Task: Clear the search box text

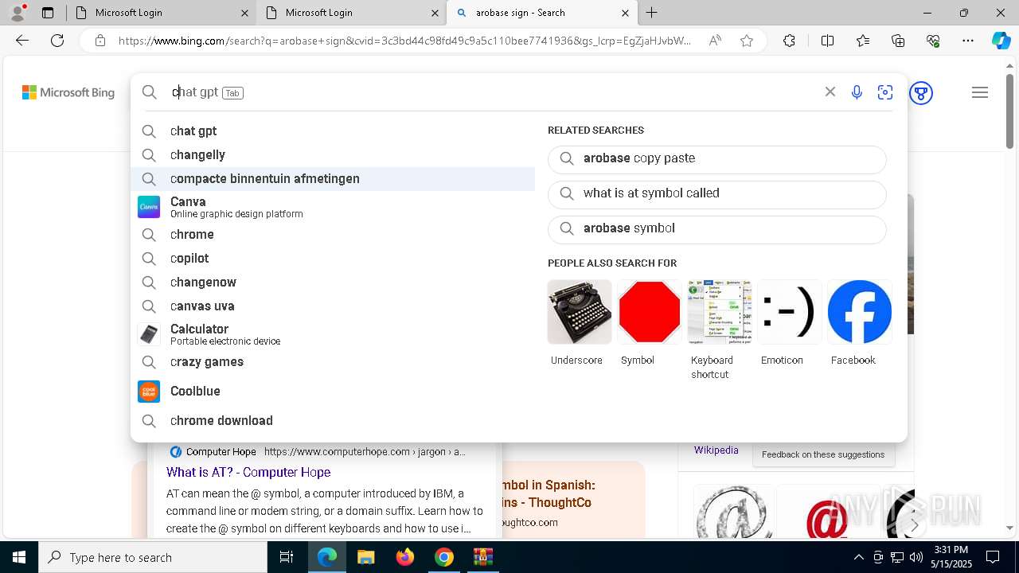Action: pos(830,92)
